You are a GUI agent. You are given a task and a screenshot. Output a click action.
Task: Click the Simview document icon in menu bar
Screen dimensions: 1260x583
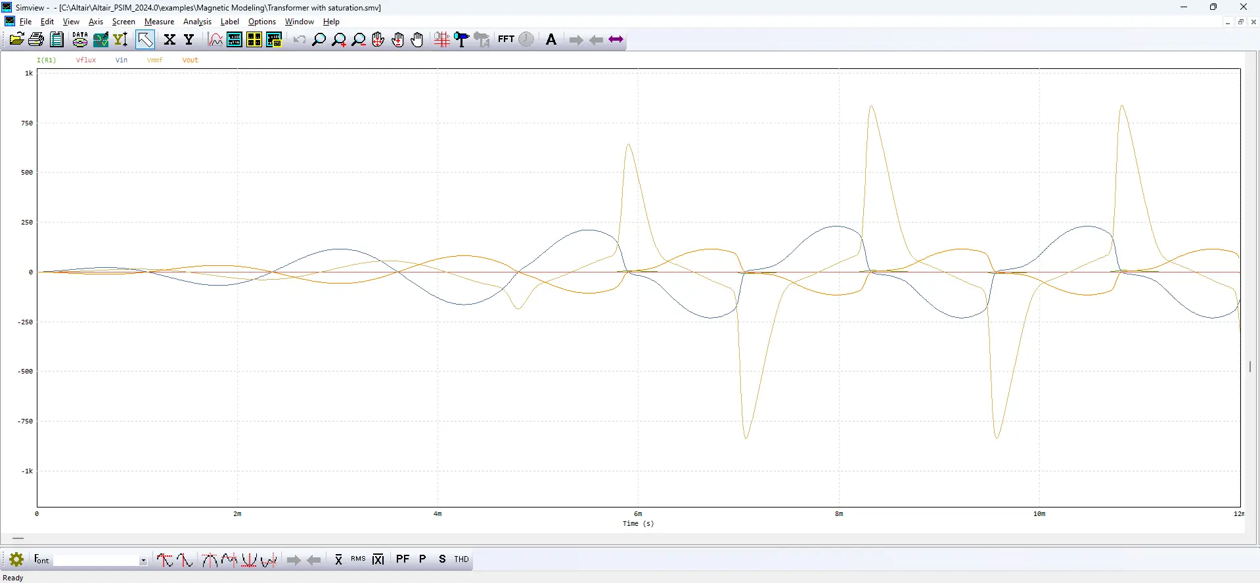[10, 21]
